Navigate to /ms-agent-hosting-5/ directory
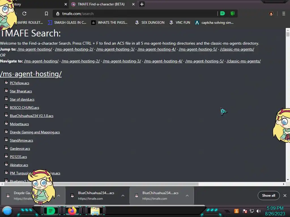The width and height of the screenshot is (290, 217). (204, 61)
